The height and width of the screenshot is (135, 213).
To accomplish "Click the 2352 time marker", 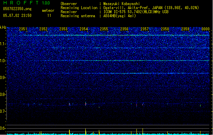I will pyautogui.click(x=43, y=29).
